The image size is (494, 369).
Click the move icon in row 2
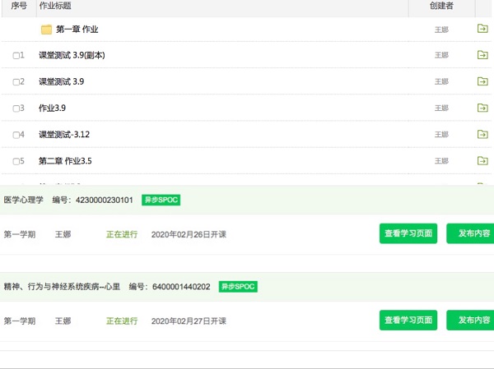482,82
